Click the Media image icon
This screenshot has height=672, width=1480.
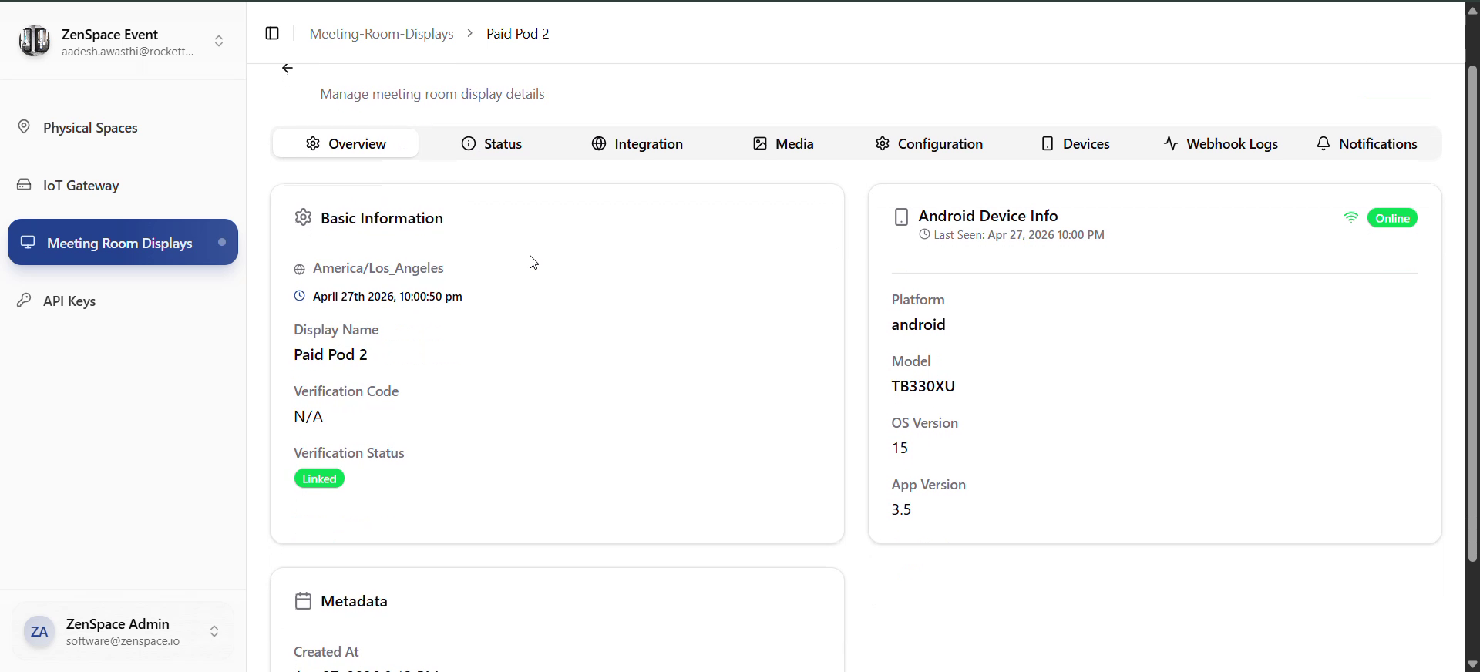click(x=760, y=143)
